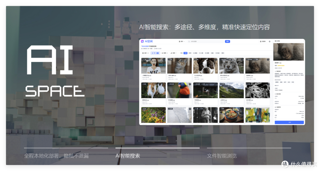Open the green mountain landscape thumbnail
The width and height of the screenshot is (320, 171).
(231, 90)
